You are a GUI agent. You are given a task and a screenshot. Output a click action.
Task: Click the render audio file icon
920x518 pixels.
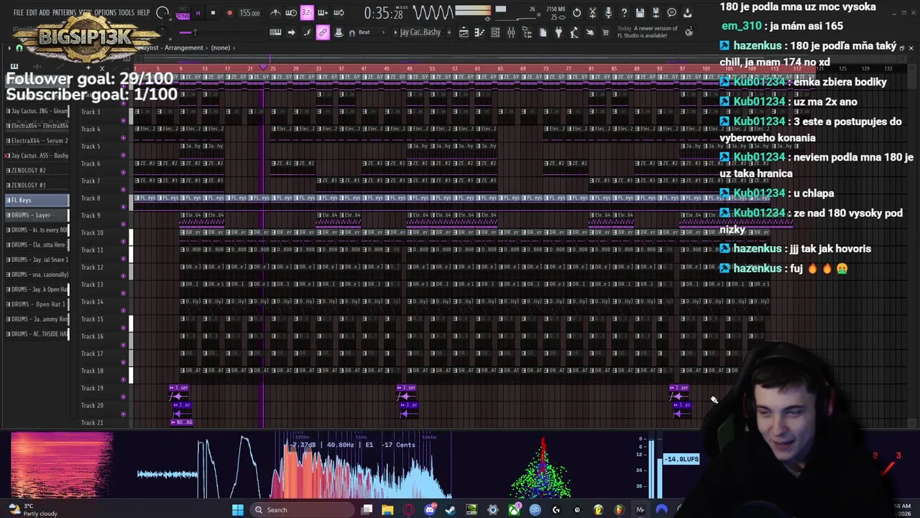655,13
